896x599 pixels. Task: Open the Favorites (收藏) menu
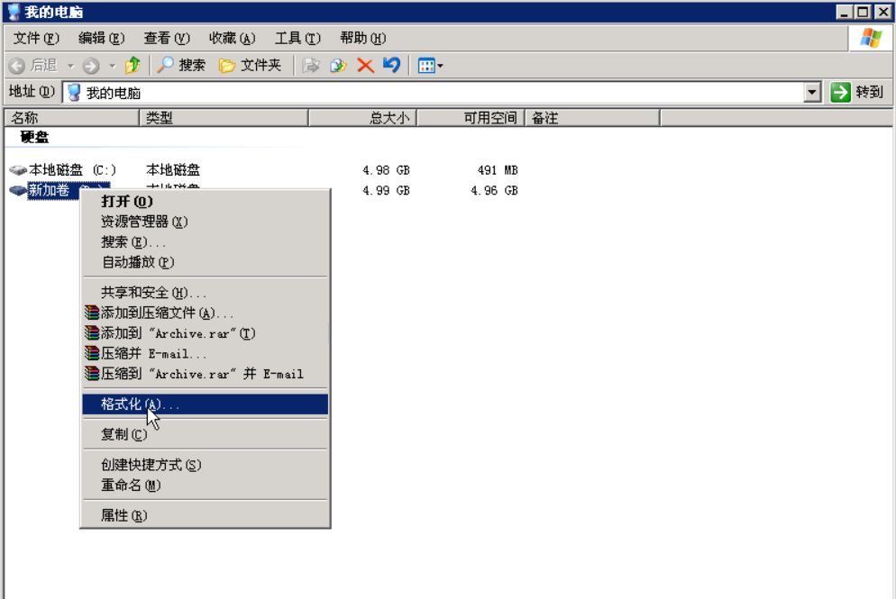tap(232, 38)
